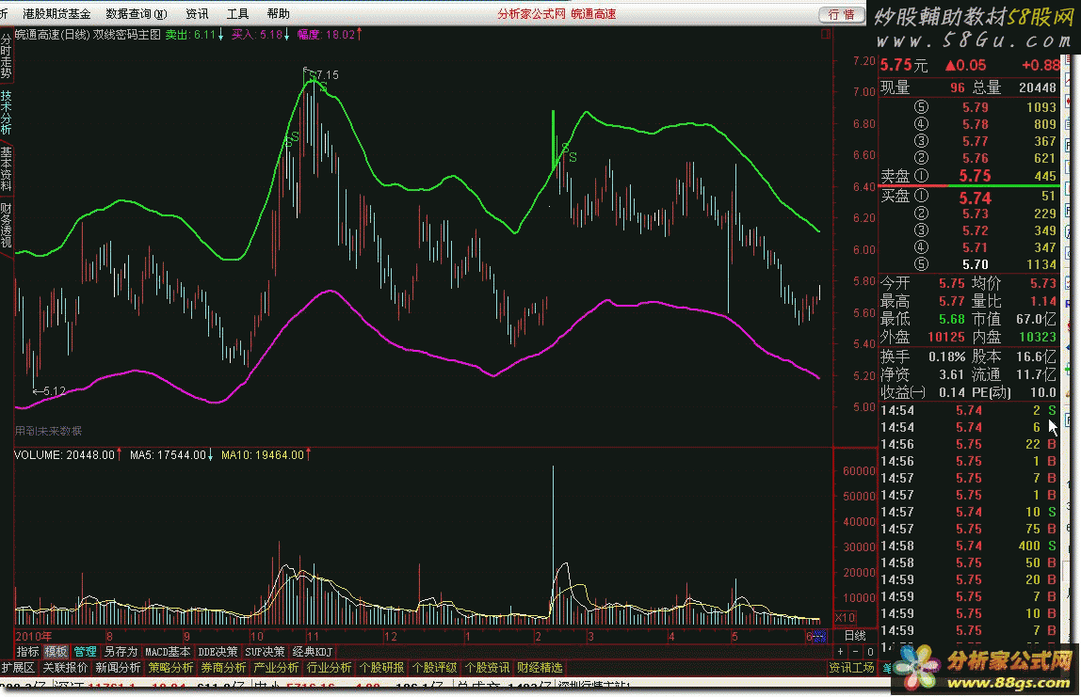Click the minus zoom button beside 日线
Screen dimensions: 1081x697
coord(856,652)
